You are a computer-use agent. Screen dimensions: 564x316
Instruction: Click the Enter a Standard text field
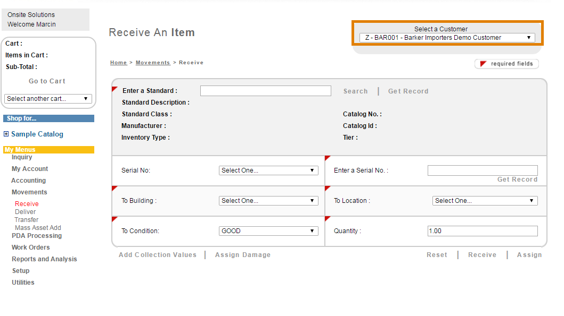point(265,91)
